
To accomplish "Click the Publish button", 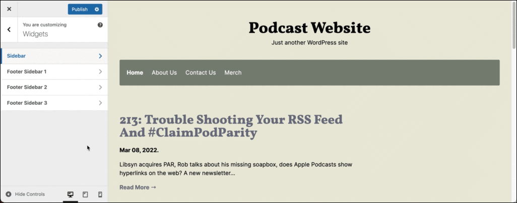I will click(x=80, y=9).
